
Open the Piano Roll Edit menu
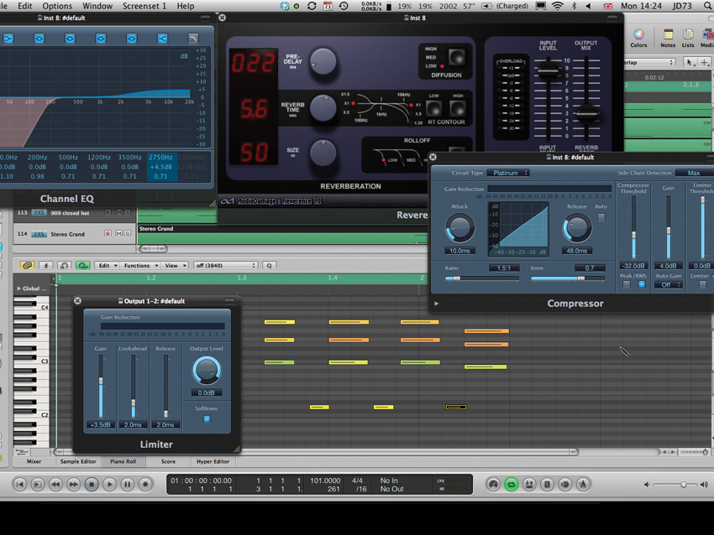(107, 266)
